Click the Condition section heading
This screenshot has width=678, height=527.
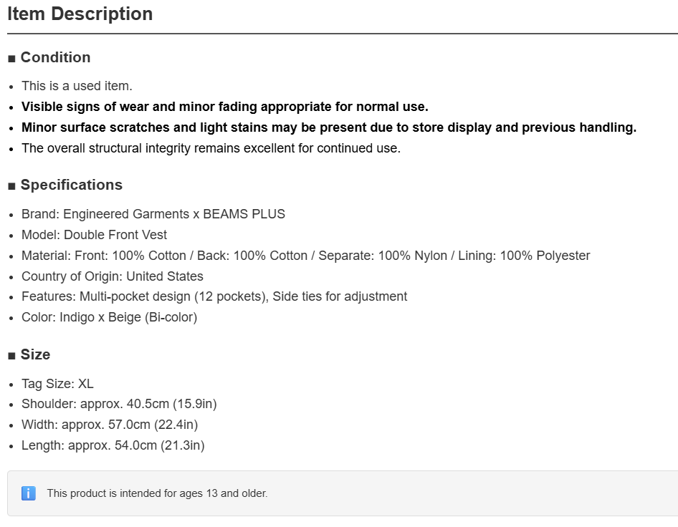pos(56,57)
